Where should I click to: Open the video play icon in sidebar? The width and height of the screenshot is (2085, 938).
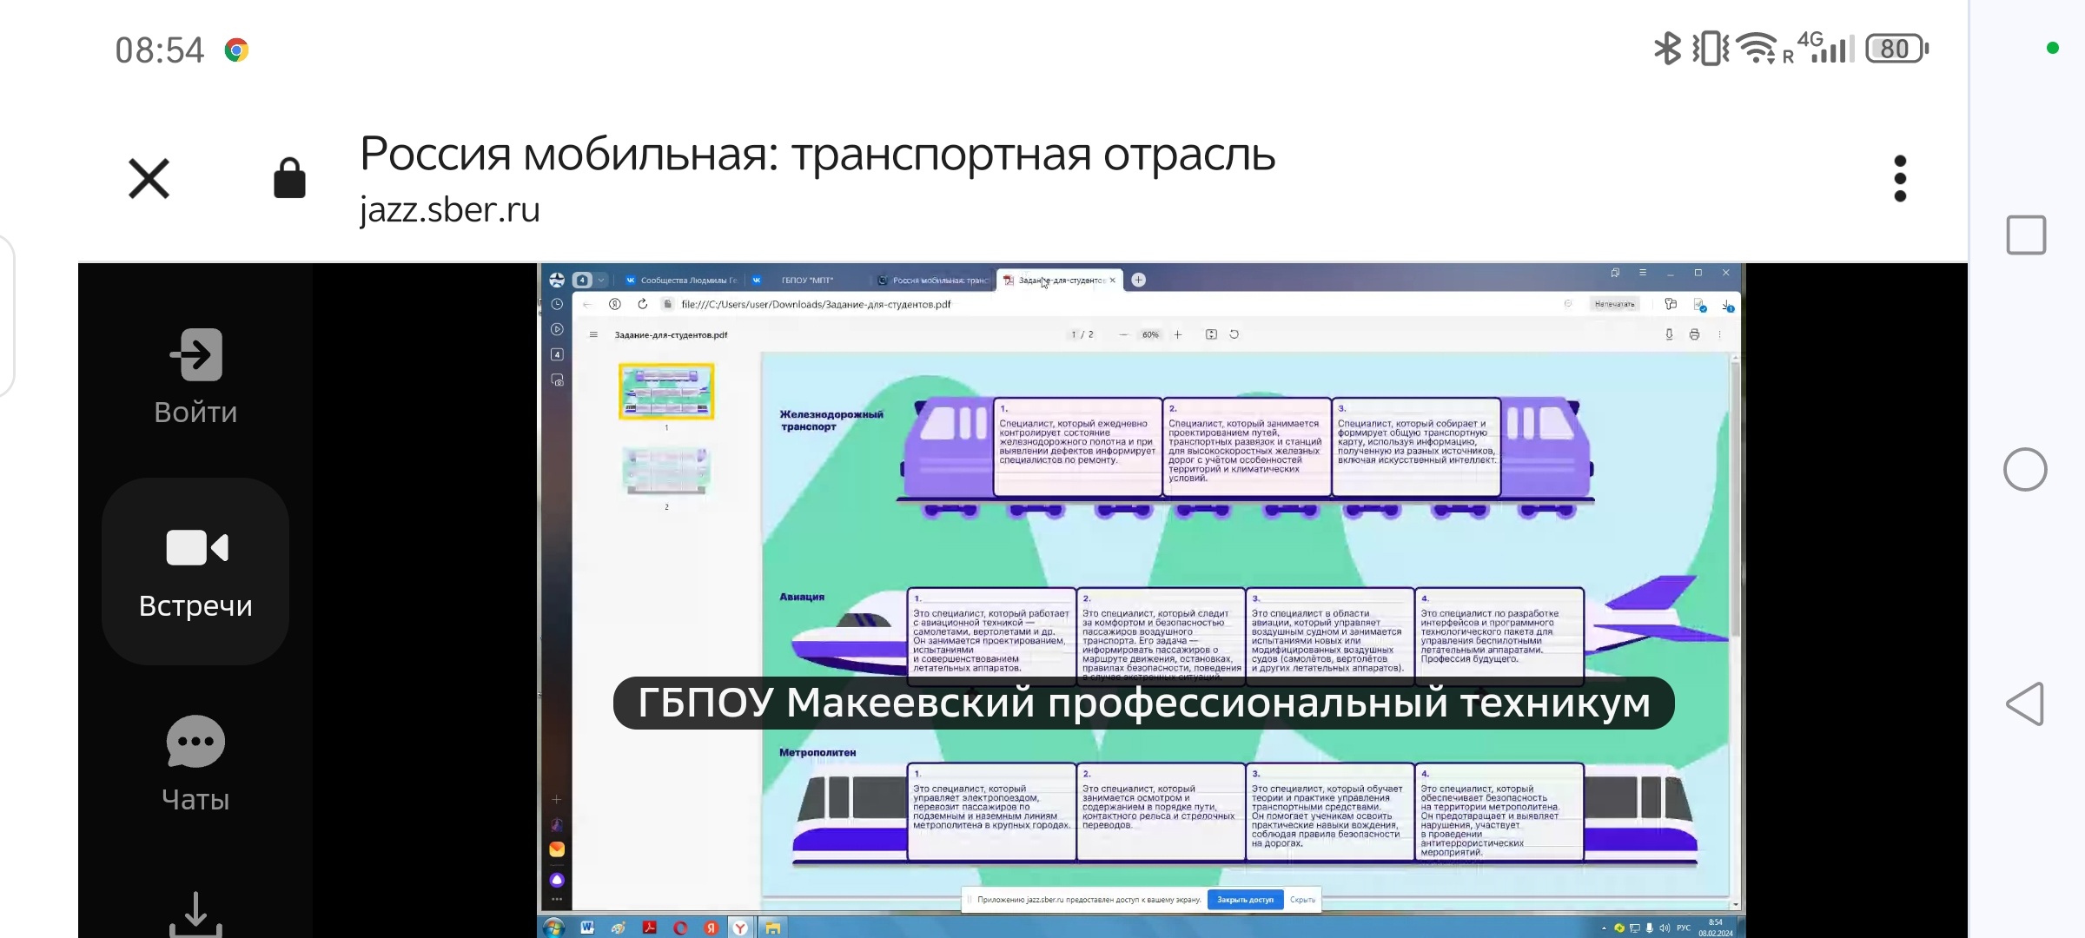click(557, 329)
